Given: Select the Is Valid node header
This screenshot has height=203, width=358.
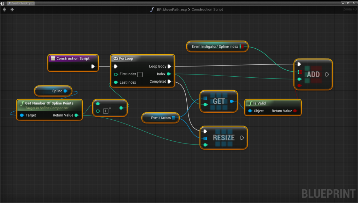Looking at the screenshot, I should (273, 103).
